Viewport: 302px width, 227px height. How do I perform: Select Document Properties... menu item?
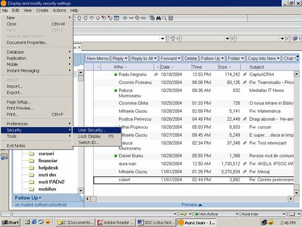tap(37, 43)
